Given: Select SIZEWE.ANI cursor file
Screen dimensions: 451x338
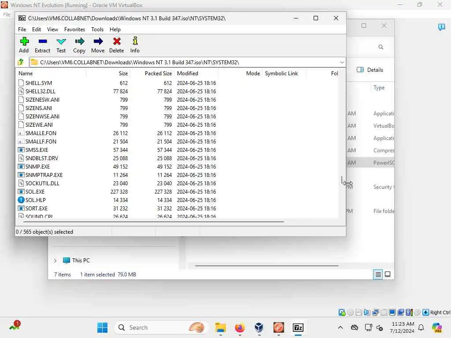Looking at the screenshot, I should [39, 125].
